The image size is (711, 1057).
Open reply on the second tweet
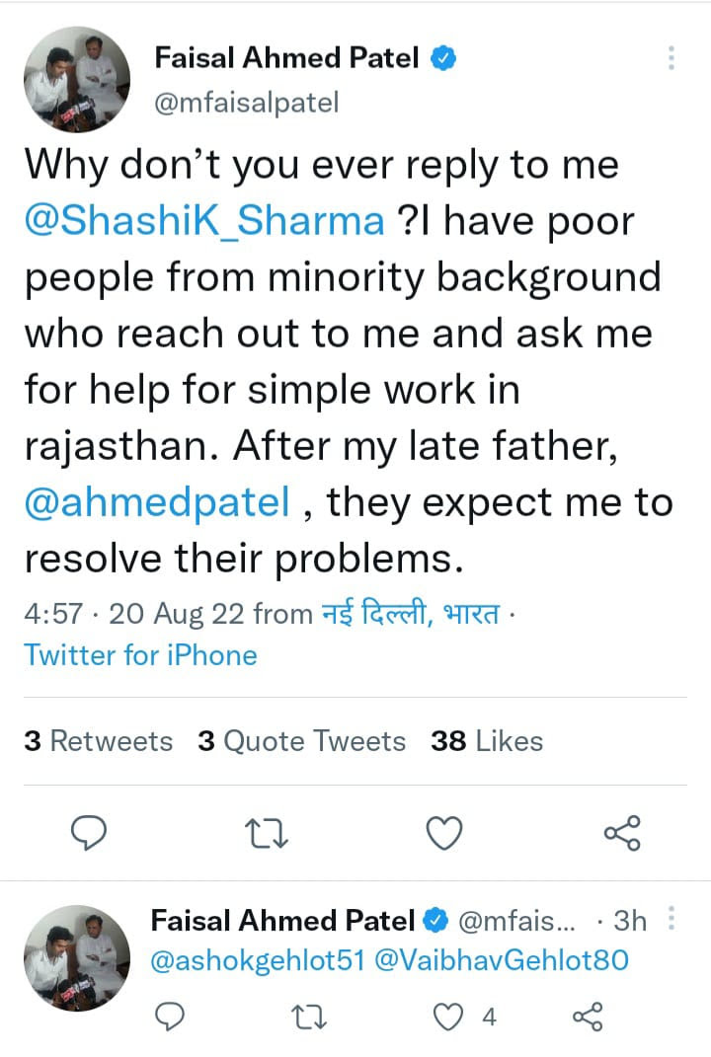[172, 1016]
